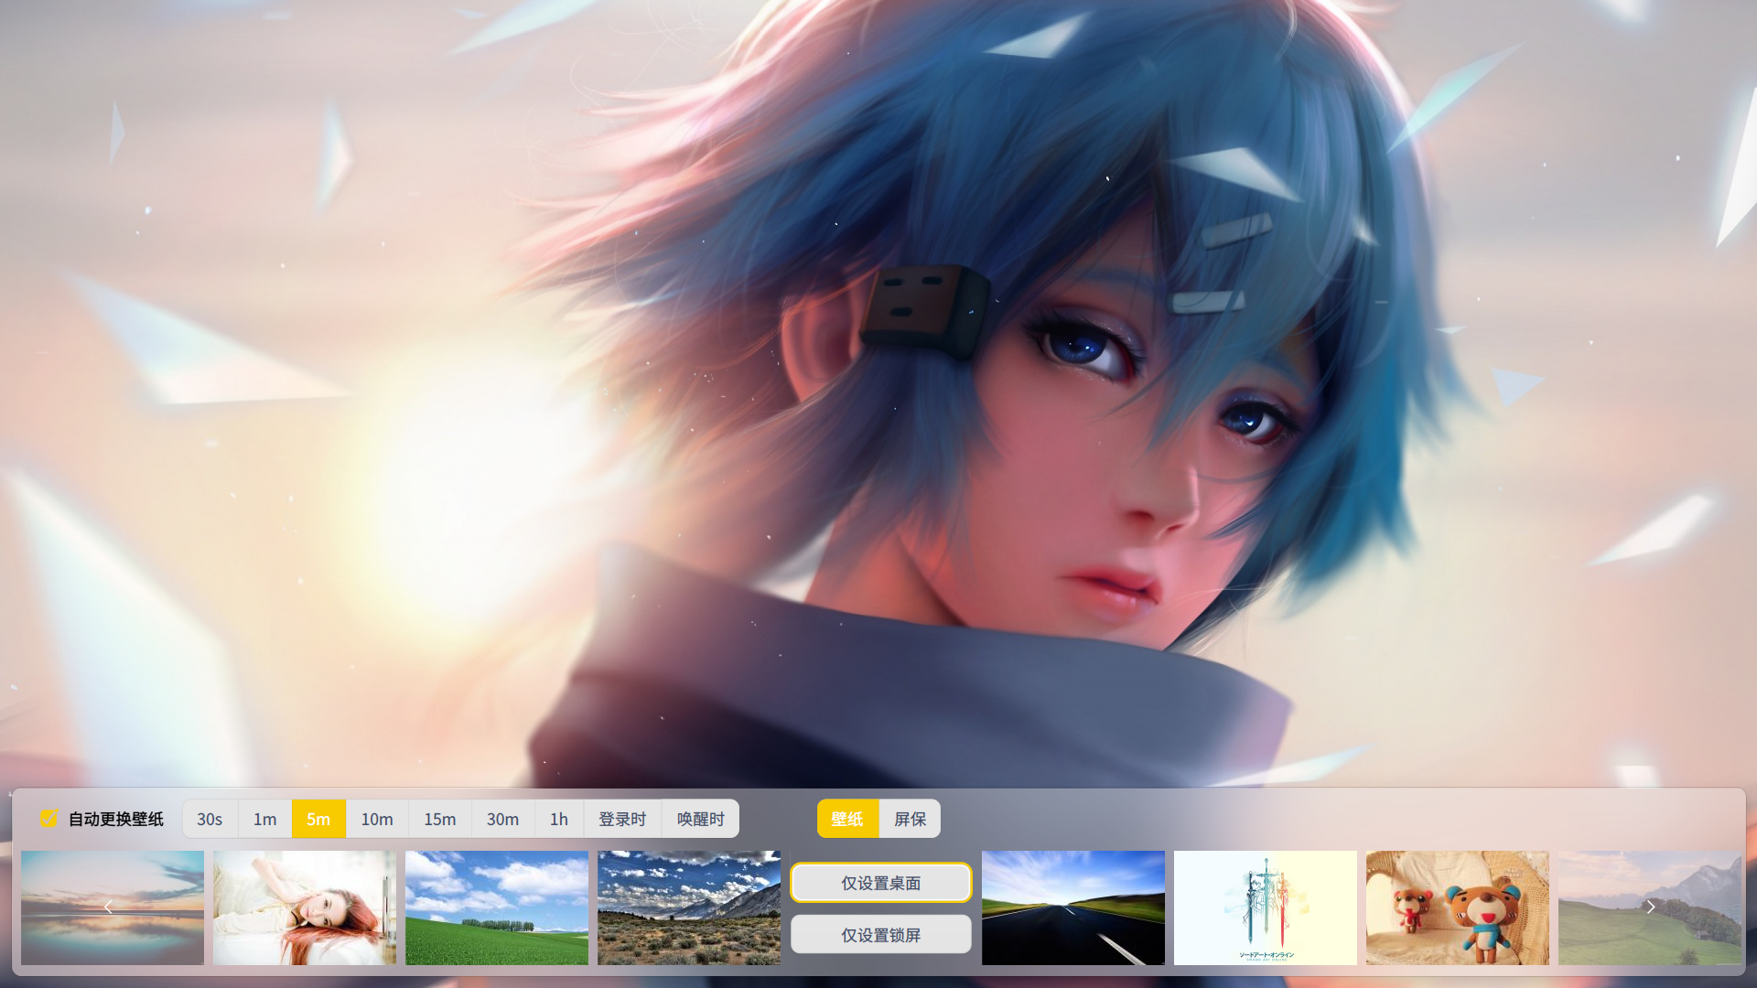Select the 1h interval option
1757x988 pixels.
coord(558,819)
